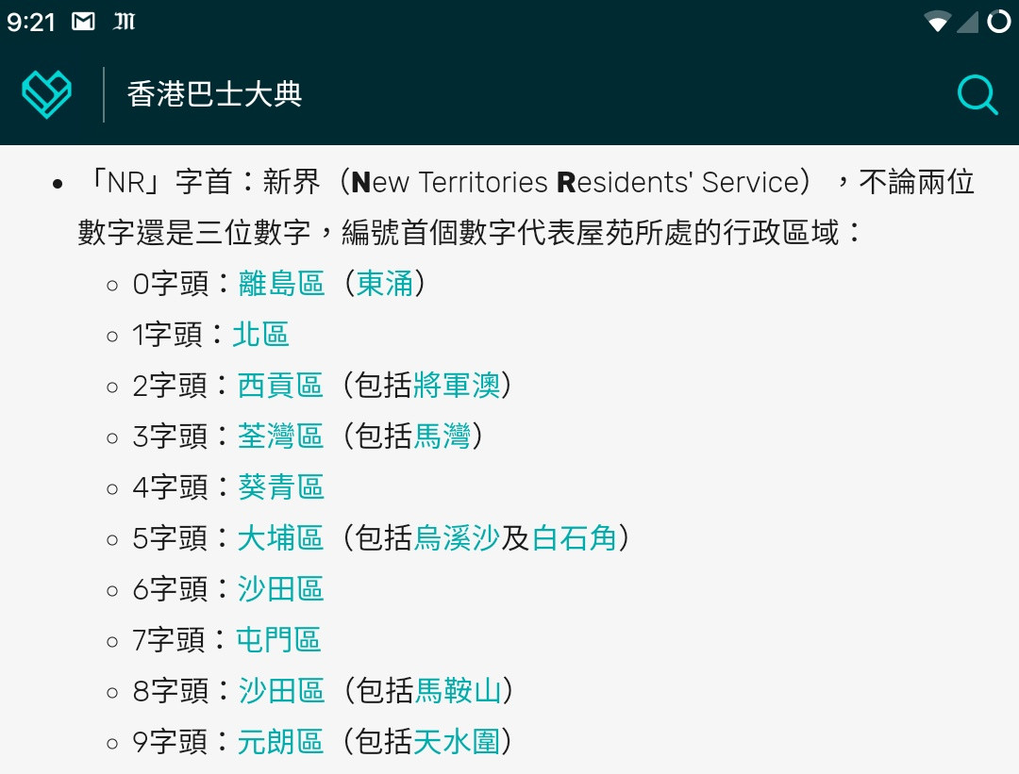Visit the 荃灣區 link
Screen dimensions: 1019x774
click(x=280, y=436)
